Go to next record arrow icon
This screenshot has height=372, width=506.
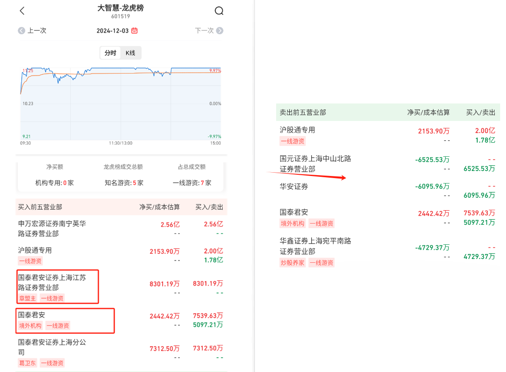click(219, 30)
